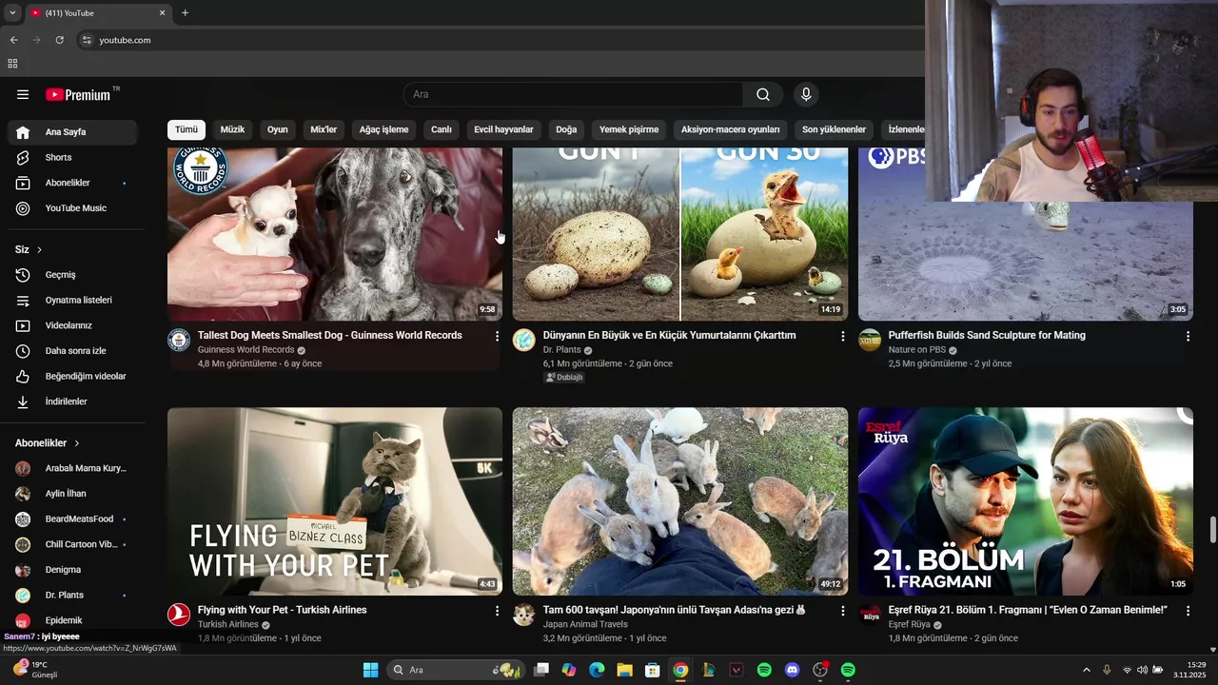
Task: Click the YouTube Premium logo
Action: 78,94
